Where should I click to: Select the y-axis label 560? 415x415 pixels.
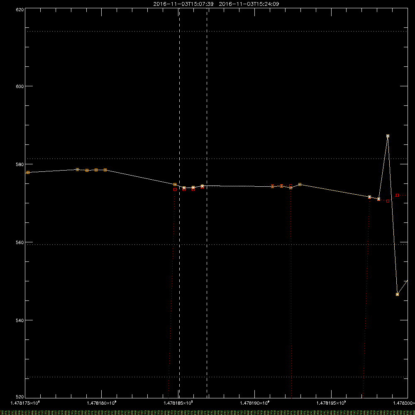click(x=20, y=242)
